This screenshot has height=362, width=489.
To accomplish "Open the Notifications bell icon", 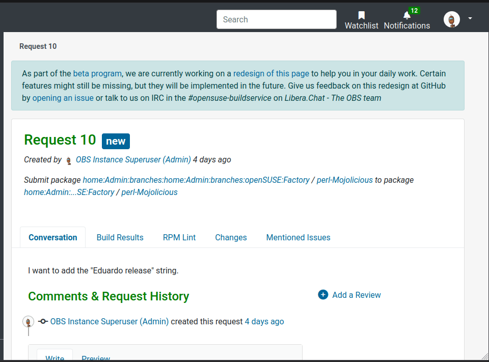I will click(x=406, y=16).
